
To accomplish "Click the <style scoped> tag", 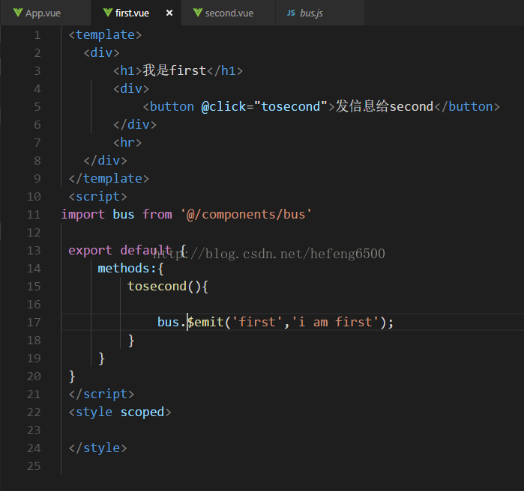I will pos(120,412).
